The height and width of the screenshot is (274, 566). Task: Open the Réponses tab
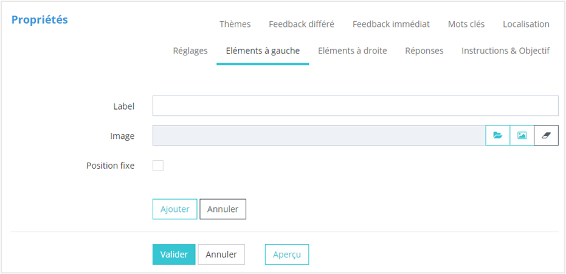click(424, 51)
